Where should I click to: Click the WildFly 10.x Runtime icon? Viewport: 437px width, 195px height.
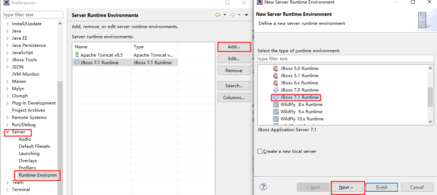coord(276,119)
